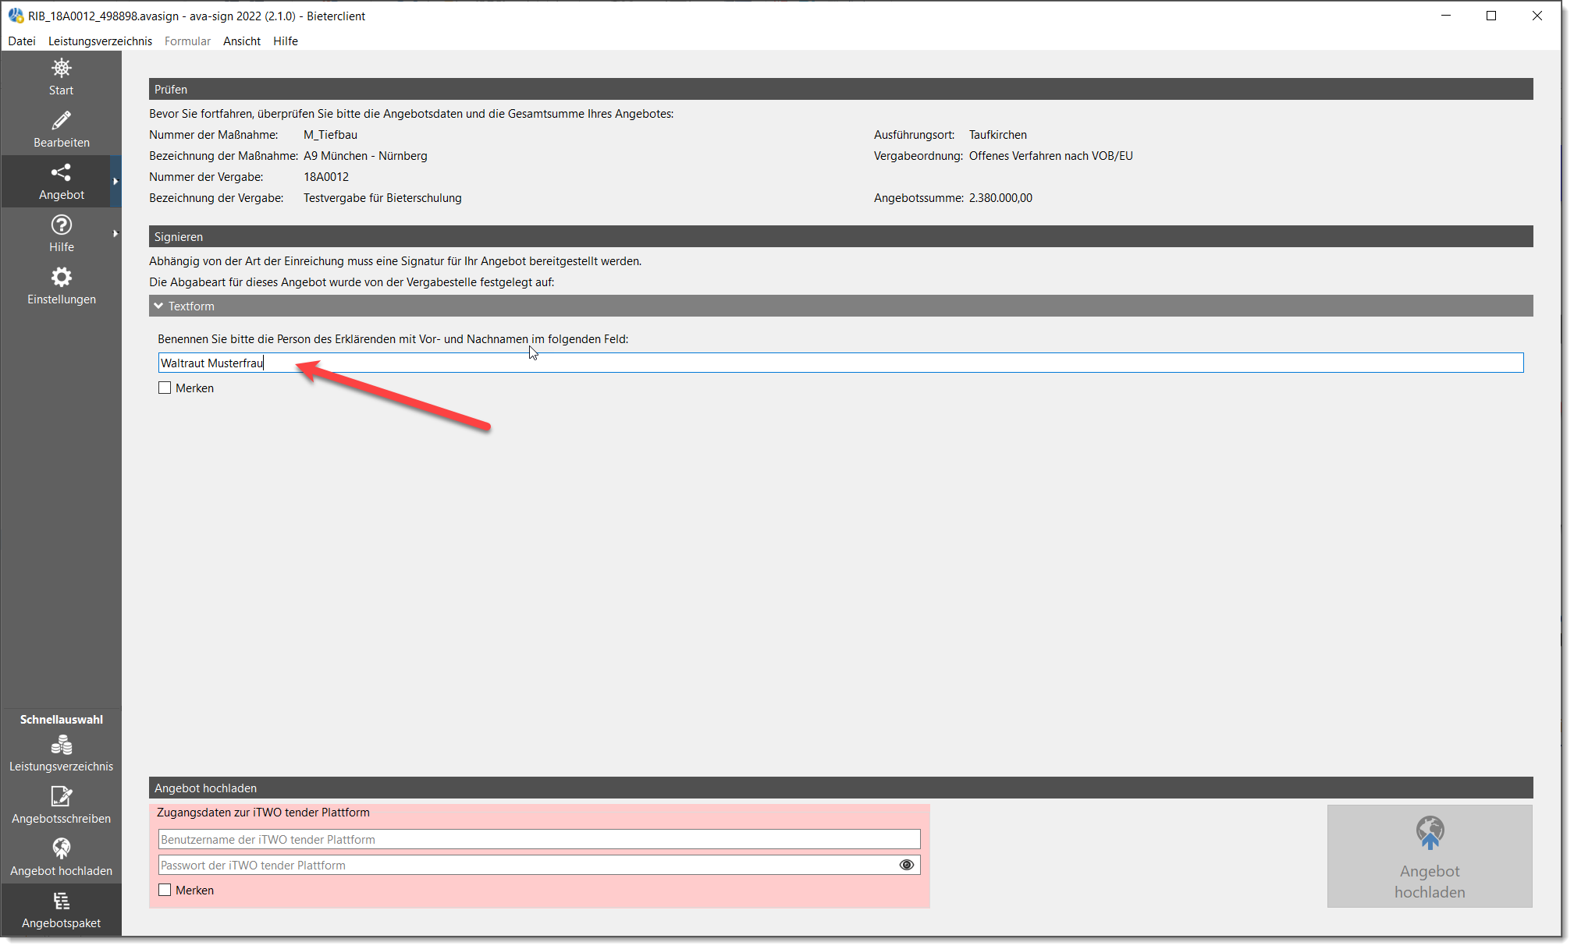Open the Ansicht menu
The image size is (1574, 949).
tap(241, 41)
